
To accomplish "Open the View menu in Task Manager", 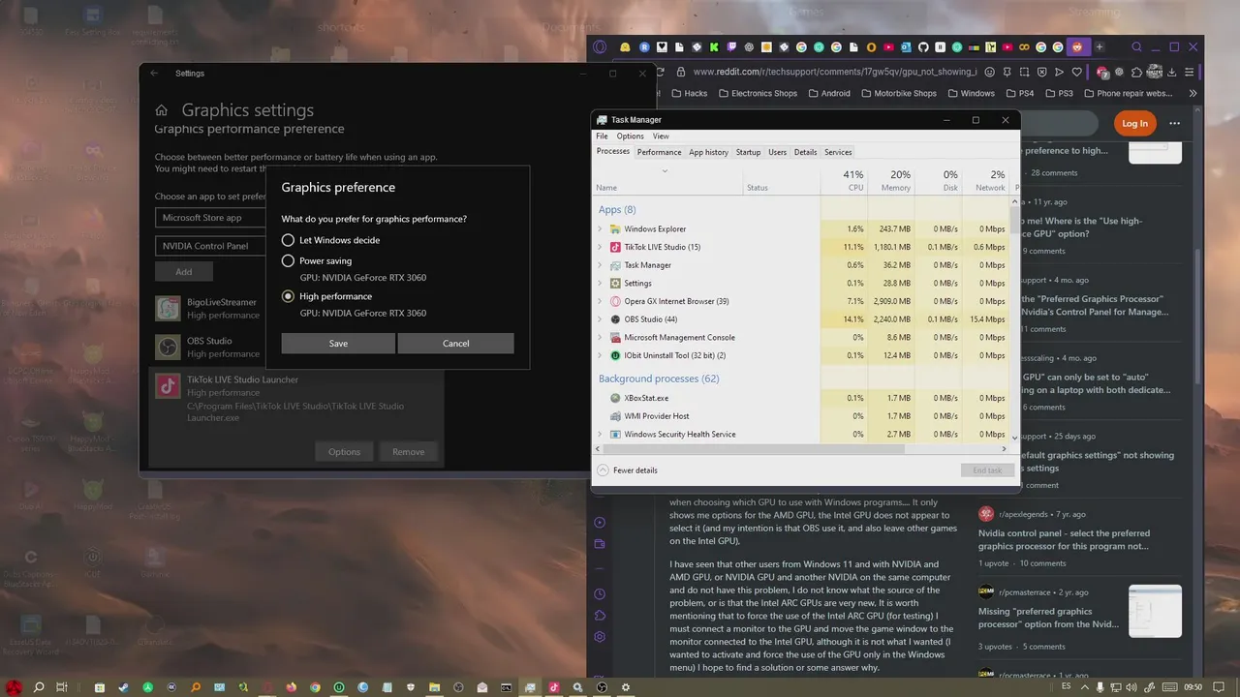I will pos(661,136).
